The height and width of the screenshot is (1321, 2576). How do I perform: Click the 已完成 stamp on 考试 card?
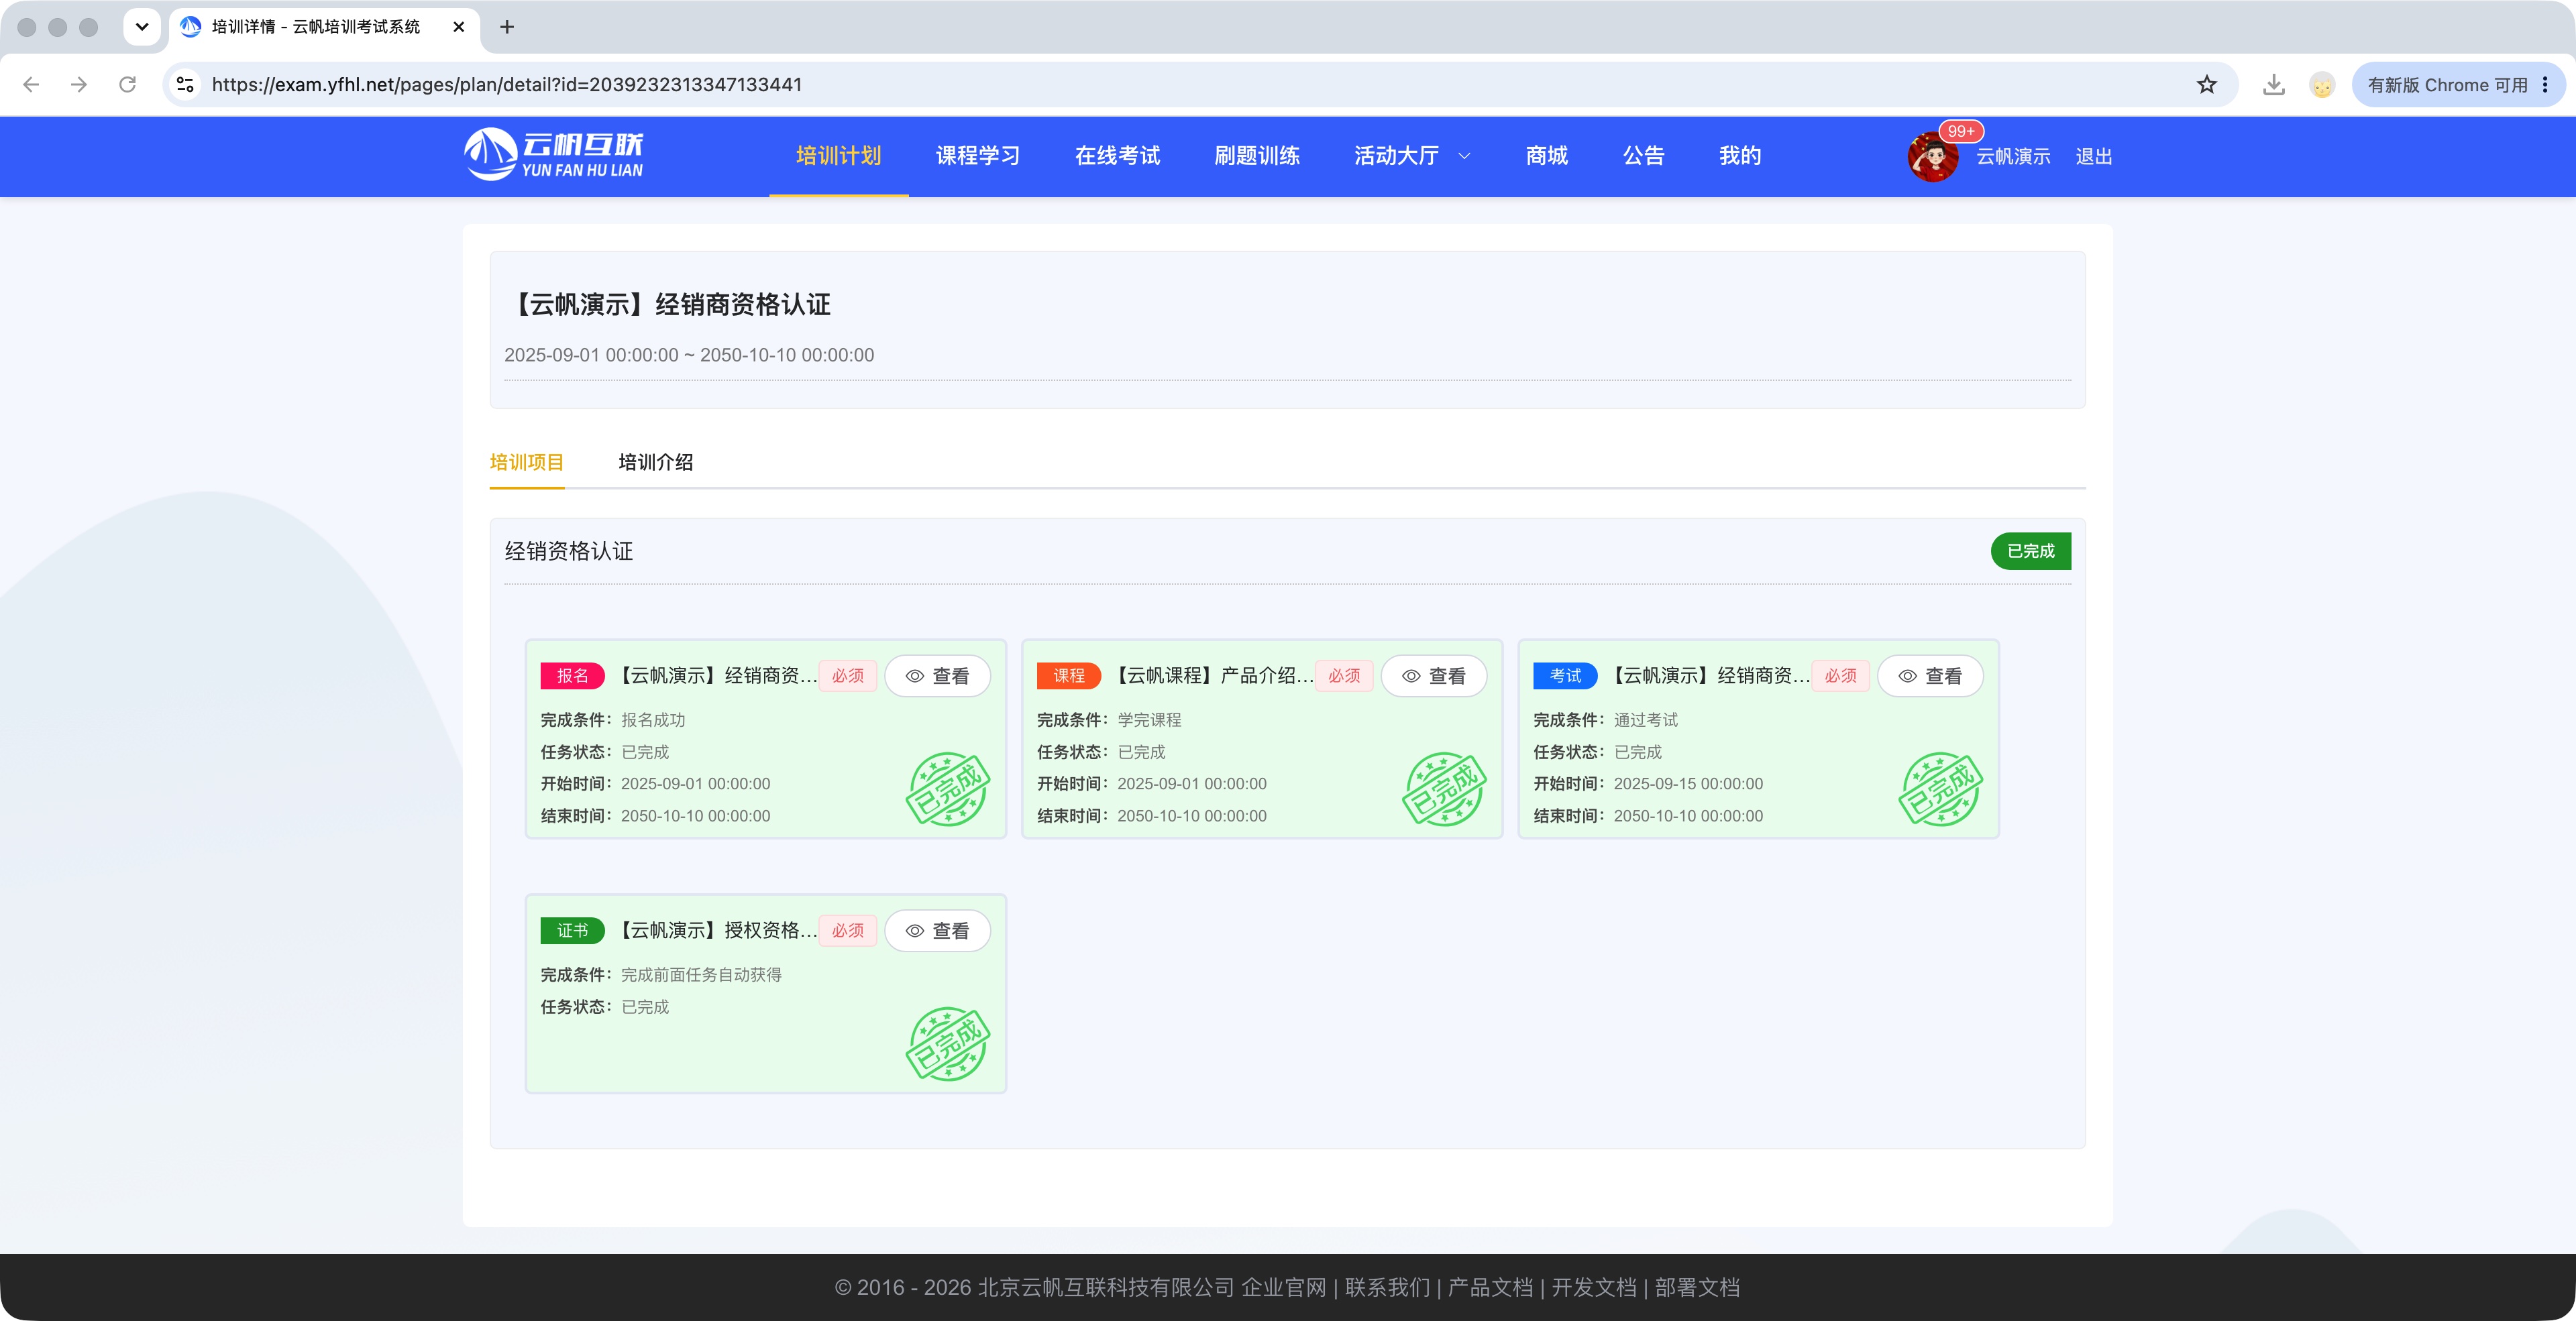click(x=1941, y=789)
